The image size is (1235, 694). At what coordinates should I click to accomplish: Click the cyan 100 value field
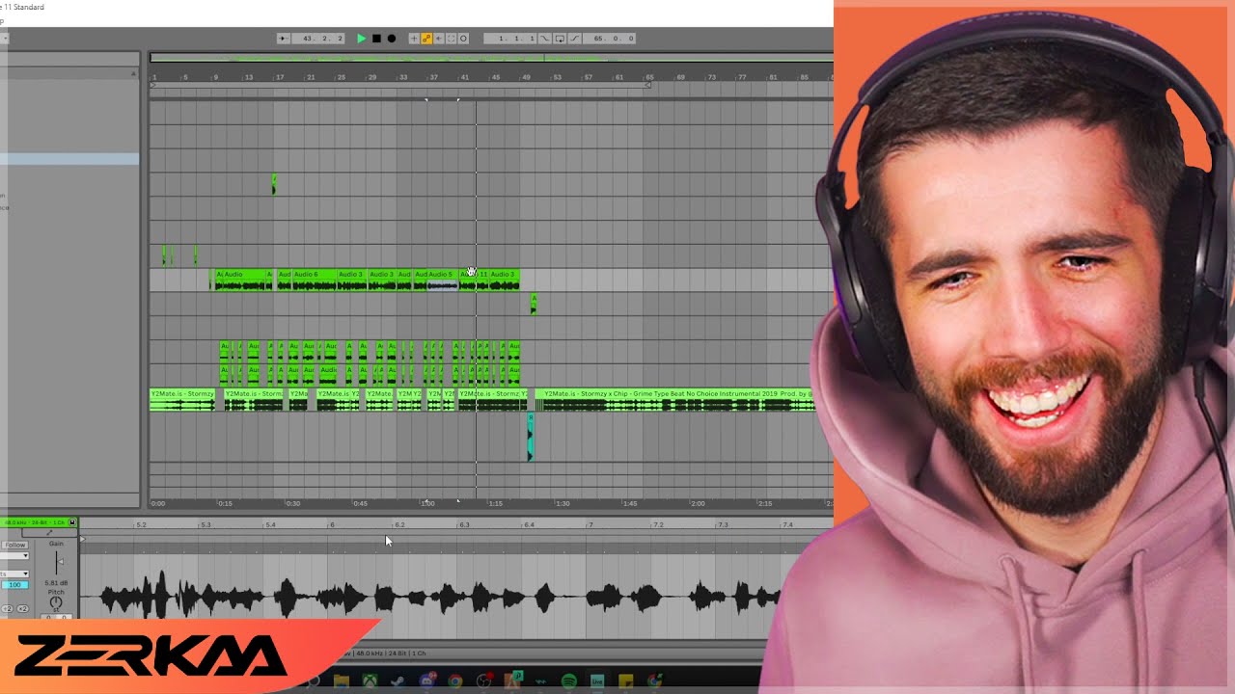click(14, 585)
